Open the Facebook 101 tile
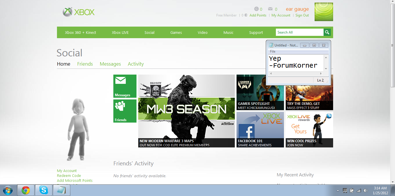The width and height of the screenshot is (395, 196). [x=260, y=130]
